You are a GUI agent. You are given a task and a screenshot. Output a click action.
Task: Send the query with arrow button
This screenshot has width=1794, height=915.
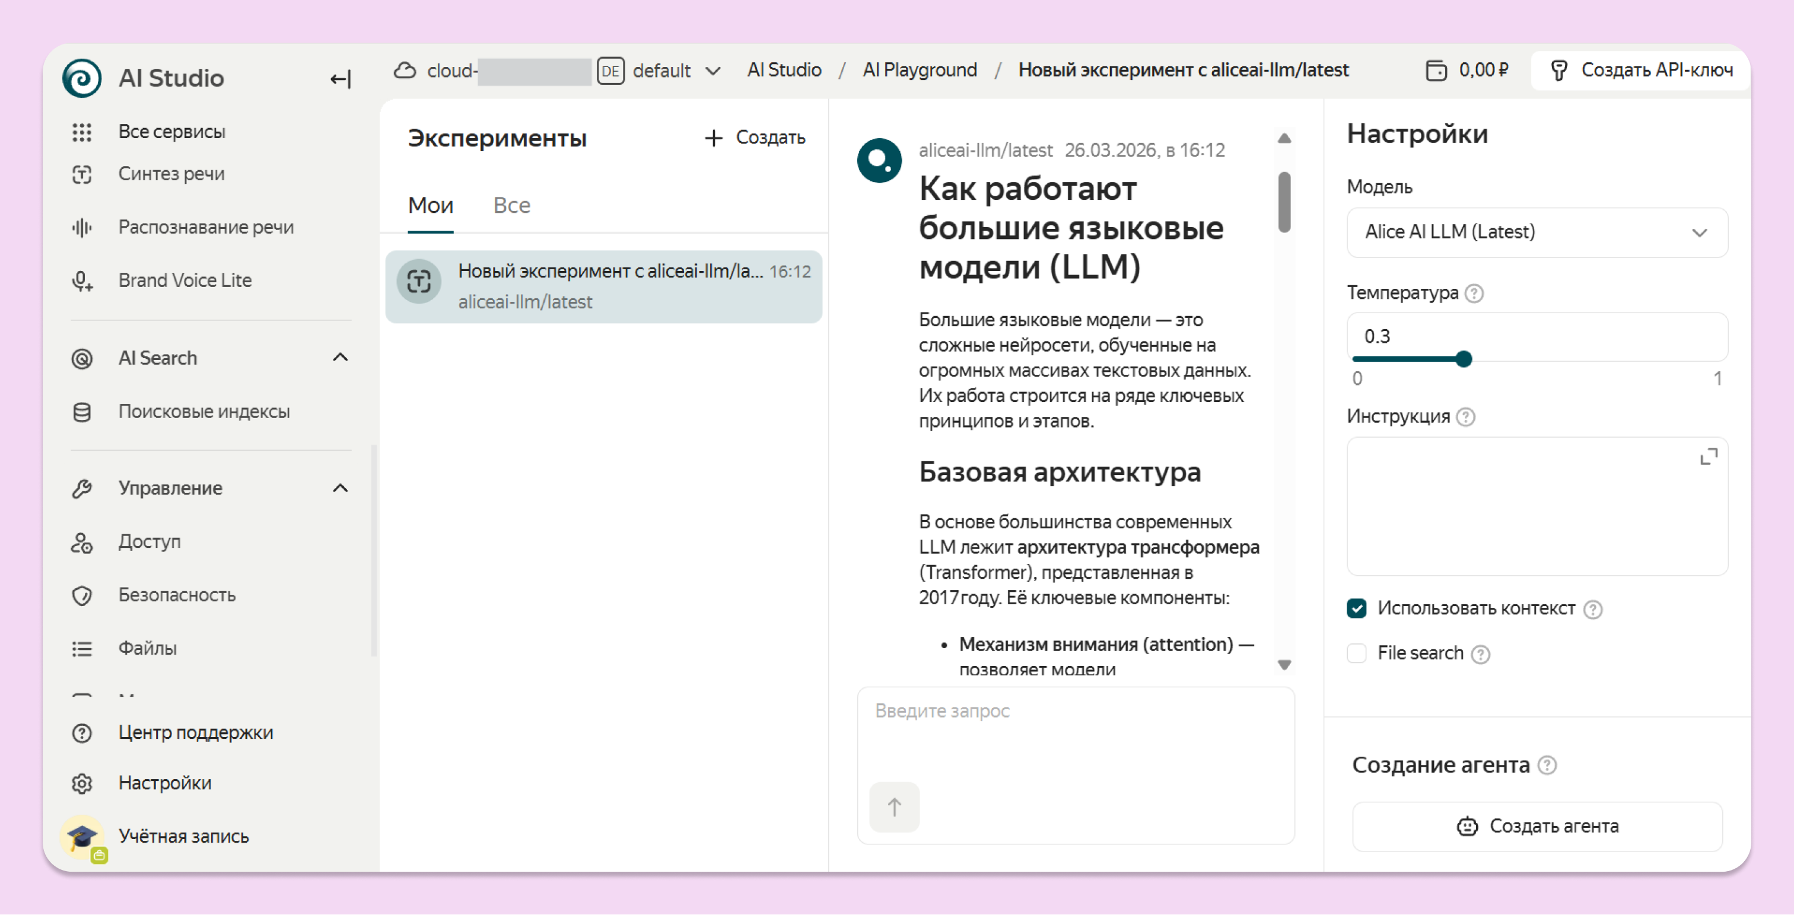click(894, 808)
